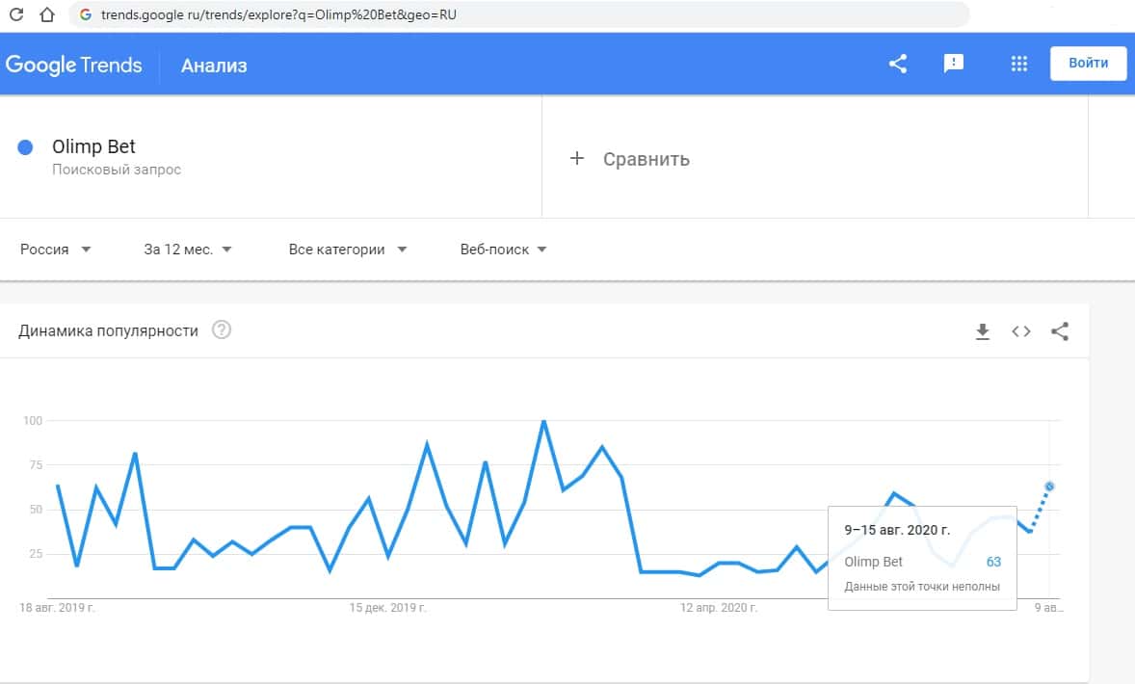Download the chart data as CSV
The image size is (1135, 684).
tap(983, 331)
